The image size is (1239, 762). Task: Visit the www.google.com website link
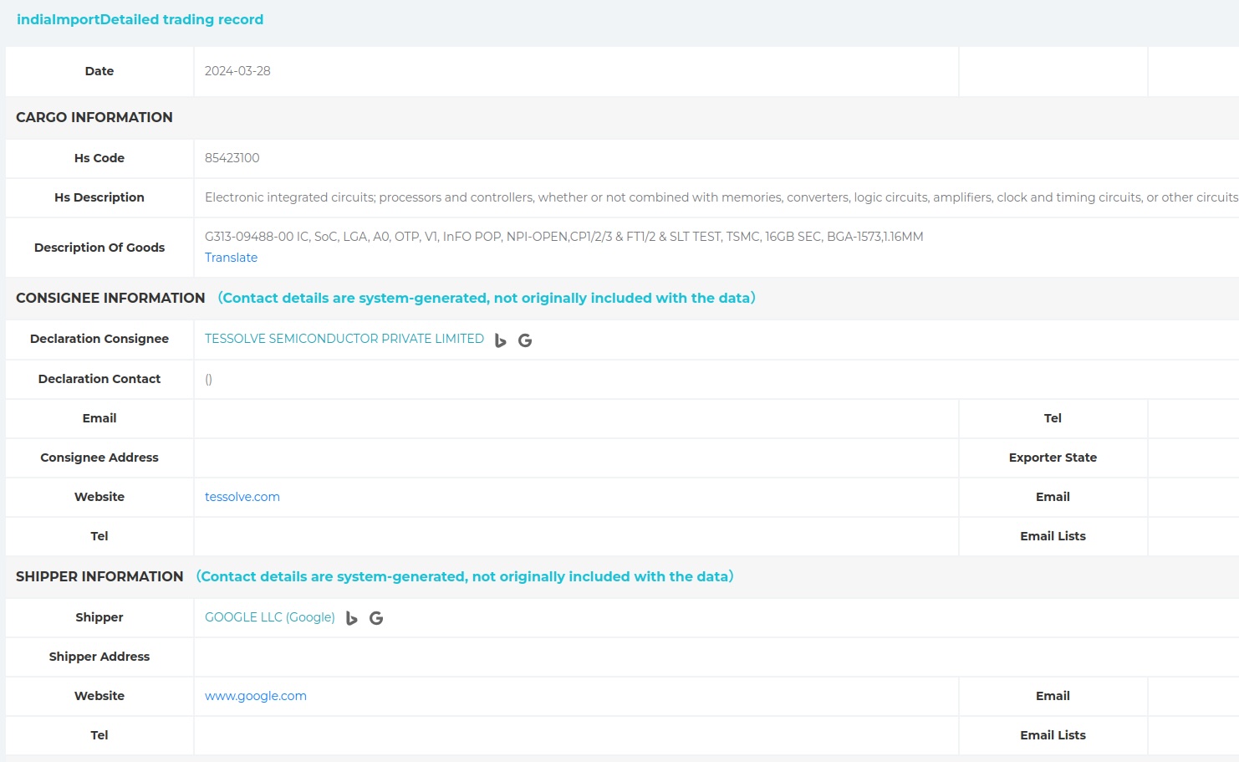point(256,696)
